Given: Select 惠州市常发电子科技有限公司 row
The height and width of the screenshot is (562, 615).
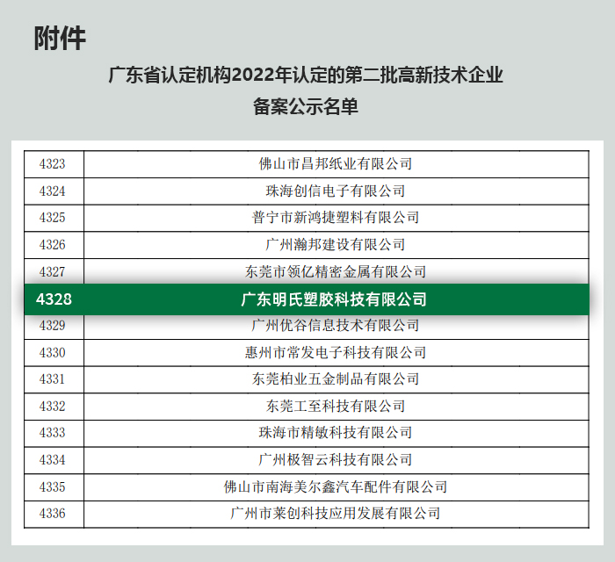Looking at the screenshot, I should pos(335,352).
